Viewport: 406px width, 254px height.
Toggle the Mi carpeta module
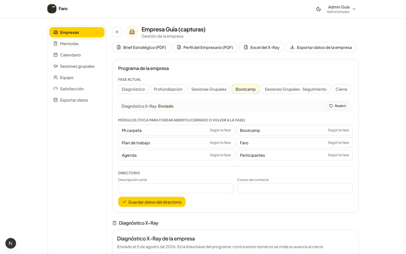tap(176, 130)
